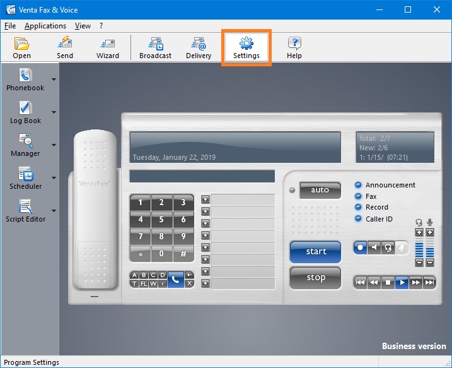Skip to the previous message
Viewport: 452px width, 368px height.
(360, 282)
